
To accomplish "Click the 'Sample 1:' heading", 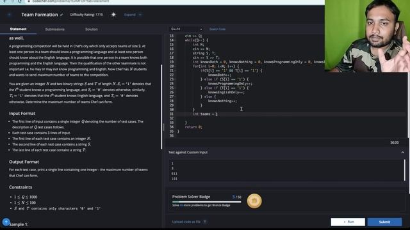I will (19, 224).
